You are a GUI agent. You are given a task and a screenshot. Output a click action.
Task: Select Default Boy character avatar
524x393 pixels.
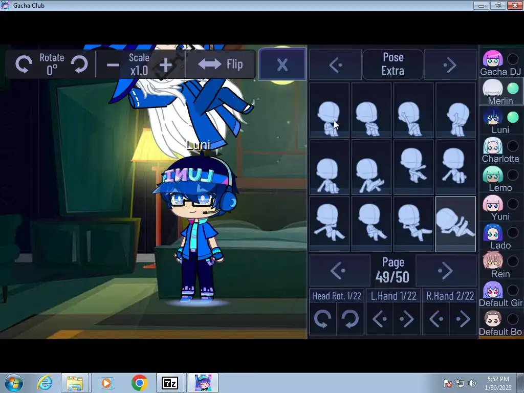tap(493, 319)
